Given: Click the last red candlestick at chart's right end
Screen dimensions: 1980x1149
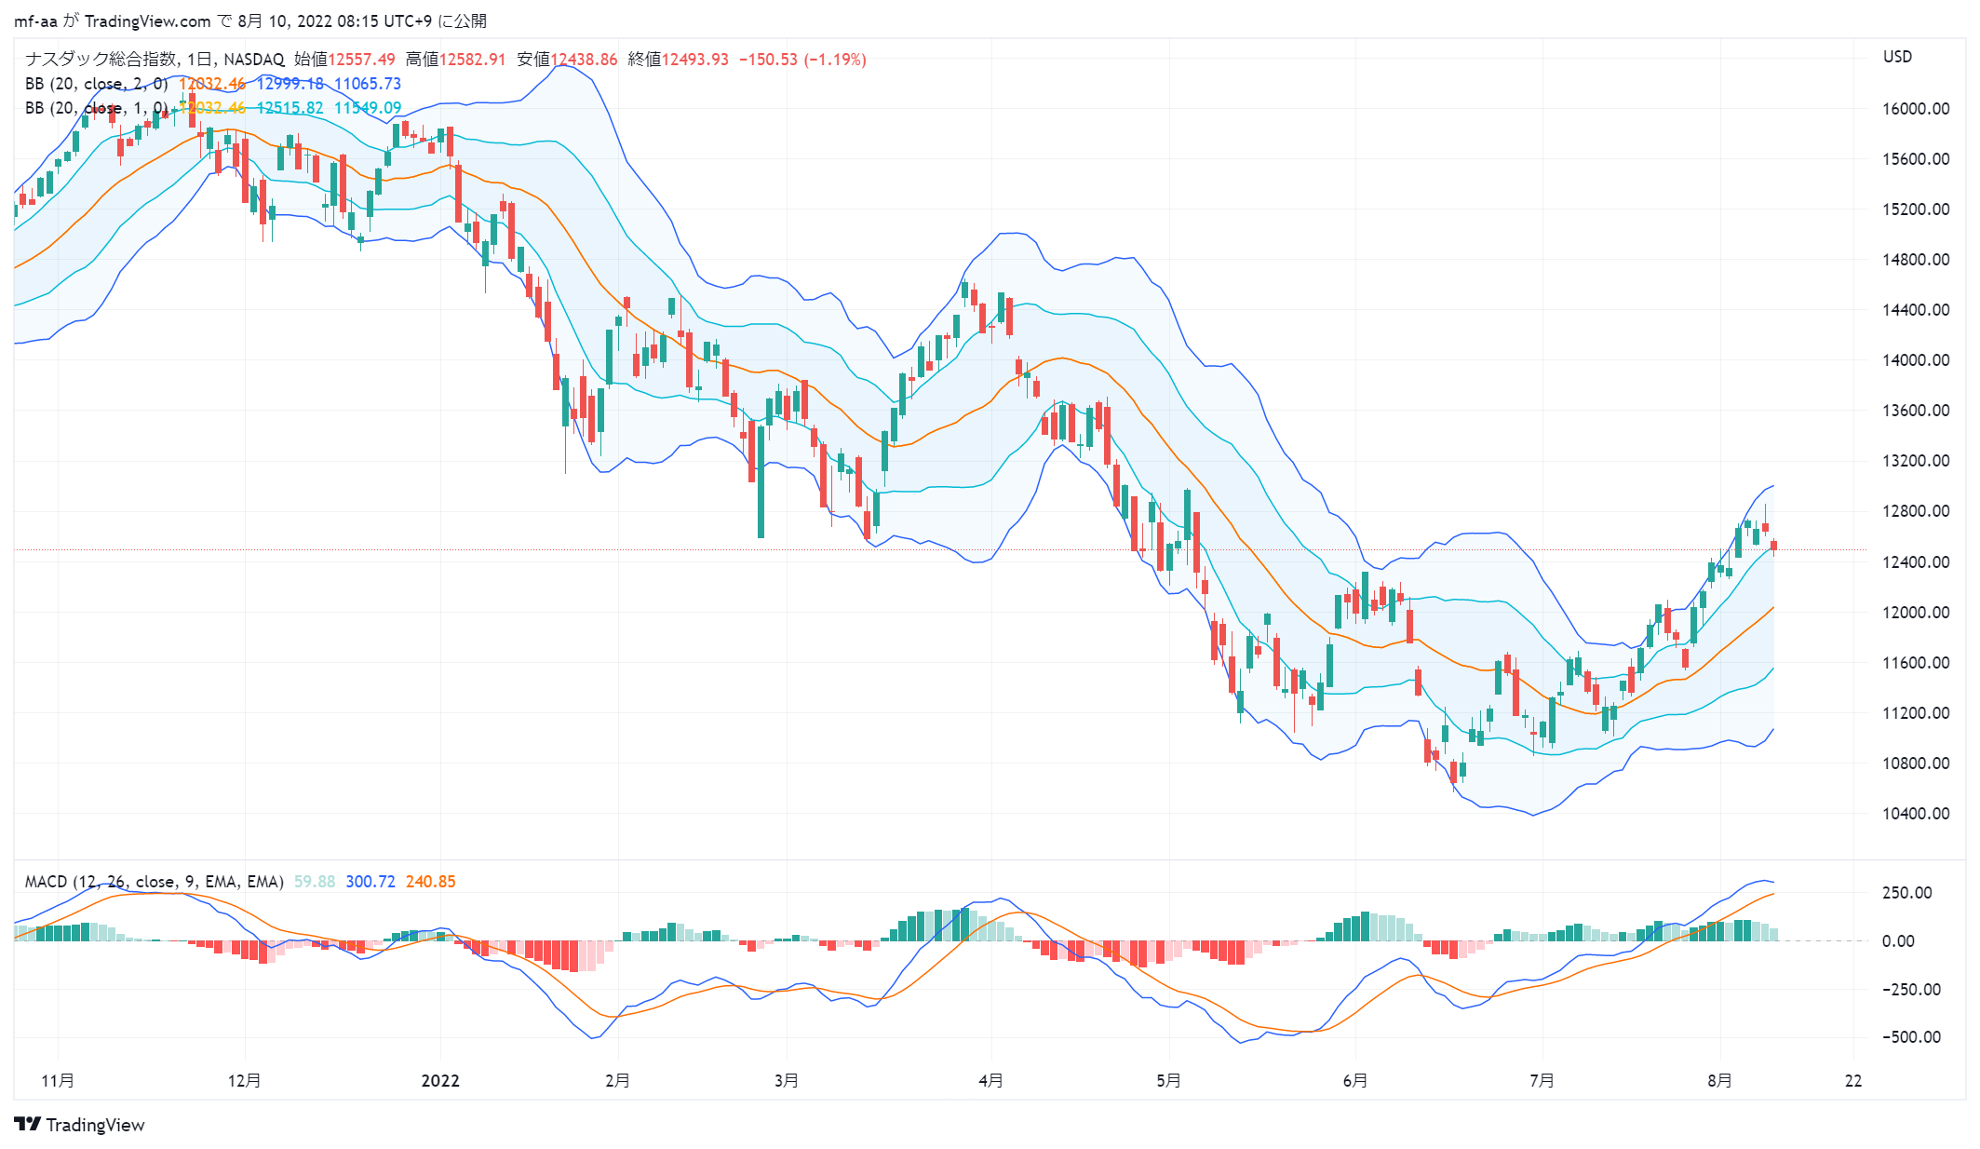Looking at the screenshot, I should click(1774, 546).
